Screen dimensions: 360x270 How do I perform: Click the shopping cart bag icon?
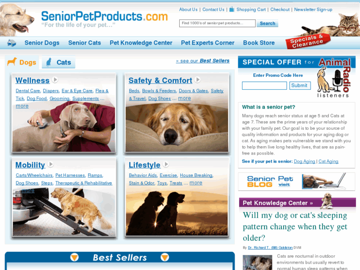point(232,9)
